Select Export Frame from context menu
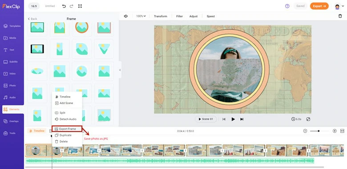The image size is (347, 169). (x=67, y=129)
